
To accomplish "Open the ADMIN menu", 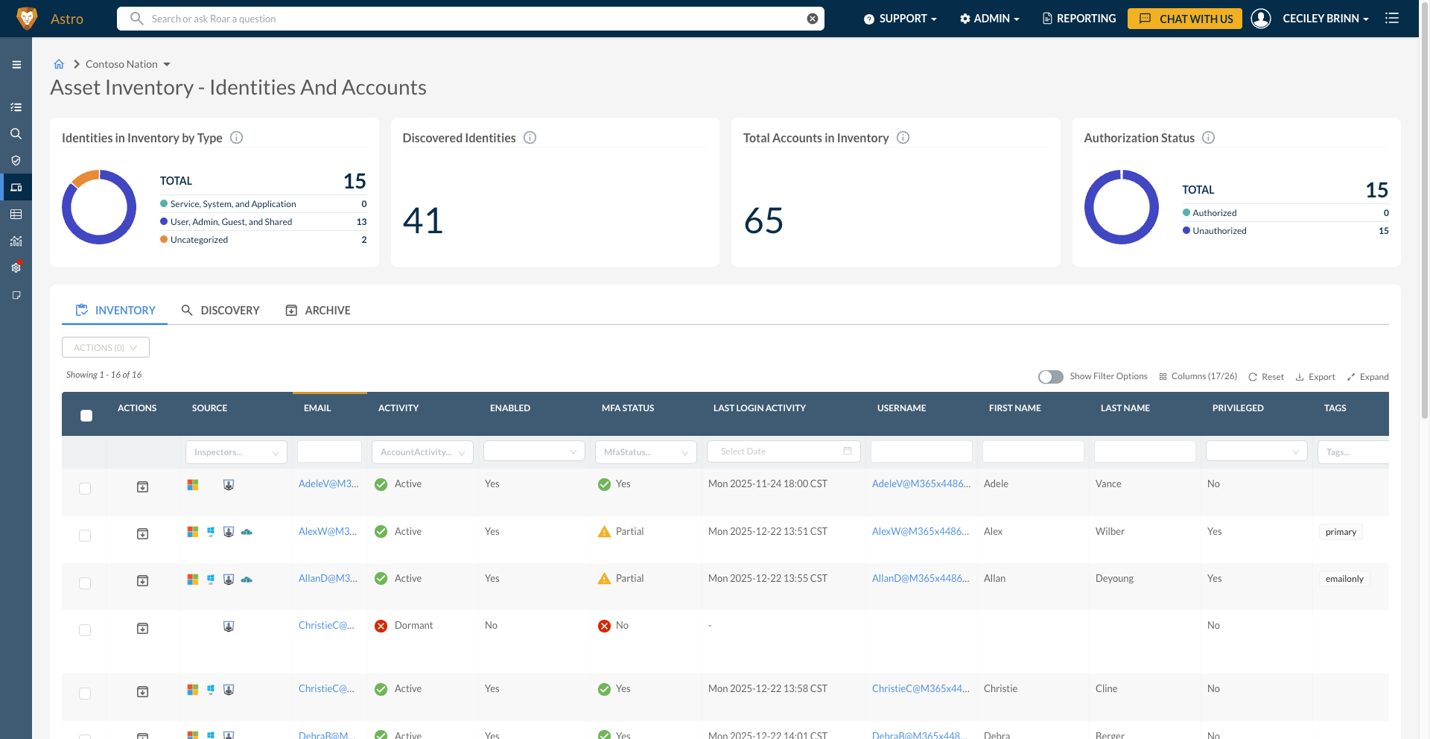I will 989,19.
